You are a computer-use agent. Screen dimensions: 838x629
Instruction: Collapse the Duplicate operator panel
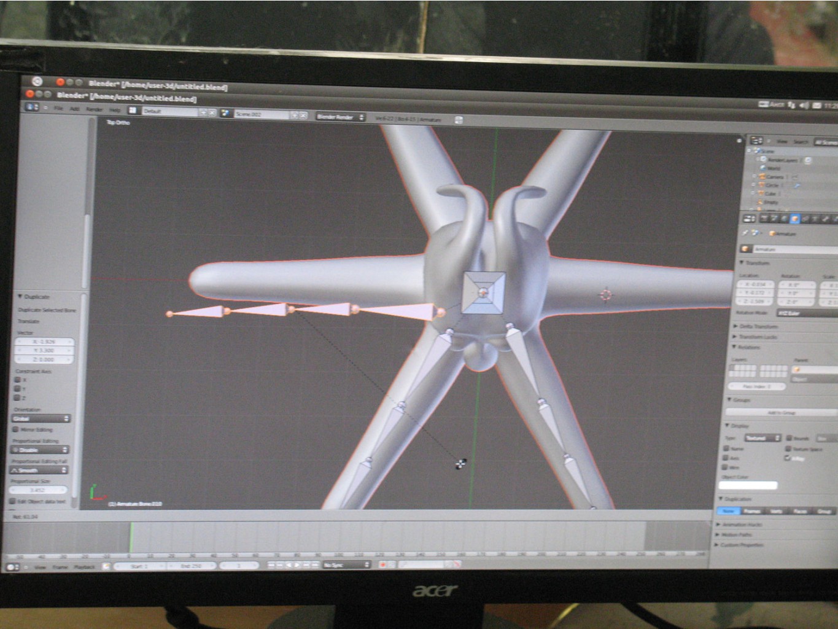20,297
